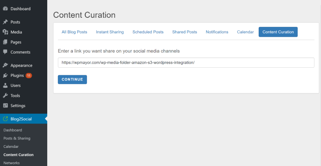Open Posts & Sharing submenu link

pos(17,138)
